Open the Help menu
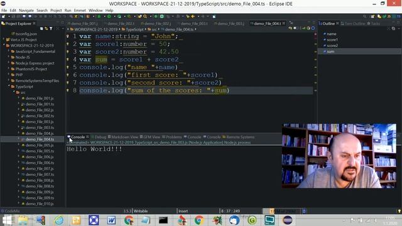 coord(109,10)
